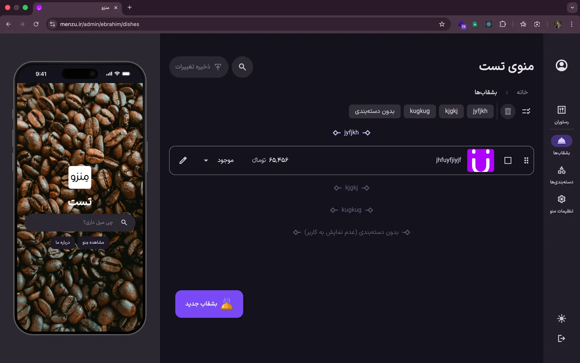
Task: Open the دسته‌بندی‌ها sidebar section
Action: point(561,174)
